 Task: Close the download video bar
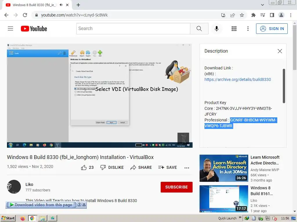84,204
